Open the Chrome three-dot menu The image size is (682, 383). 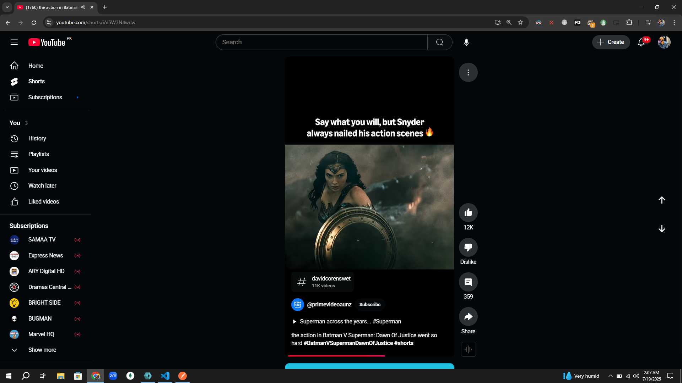tap(674, 22)
